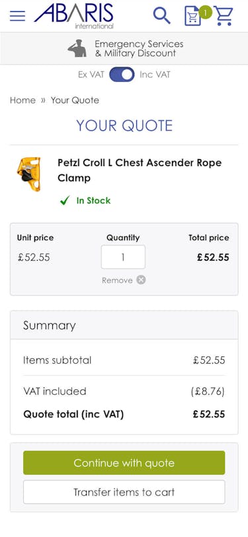Click Continue with quote button
Screen dimensions: 248x537
point(124,463)
